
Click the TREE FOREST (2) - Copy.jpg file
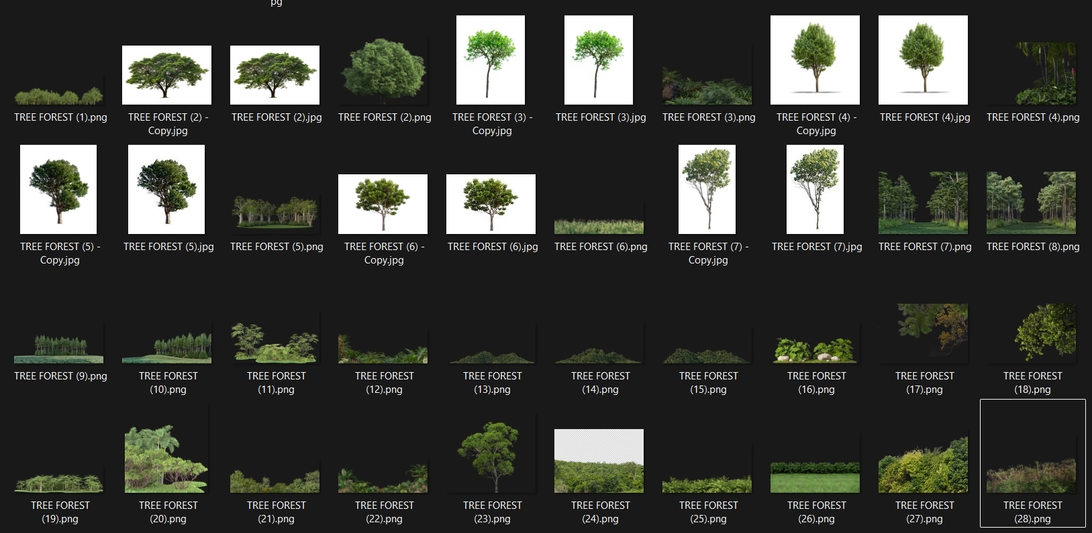pos(167,75)
